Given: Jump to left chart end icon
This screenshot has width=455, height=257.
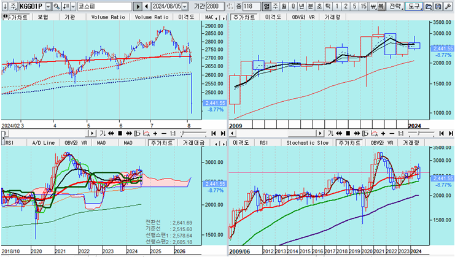Looking at the screenshot, I should pos(223,133).
